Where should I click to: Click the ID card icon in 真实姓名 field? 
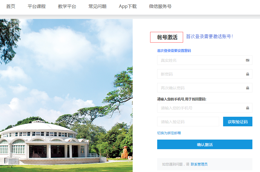(x=248, y=60)
